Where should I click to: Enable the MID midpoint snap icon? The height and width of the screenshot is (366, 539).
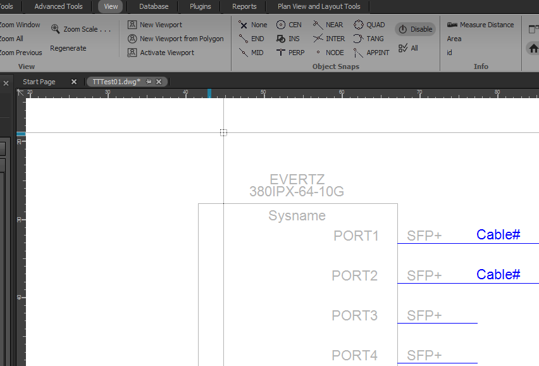(x=243, y=53)
